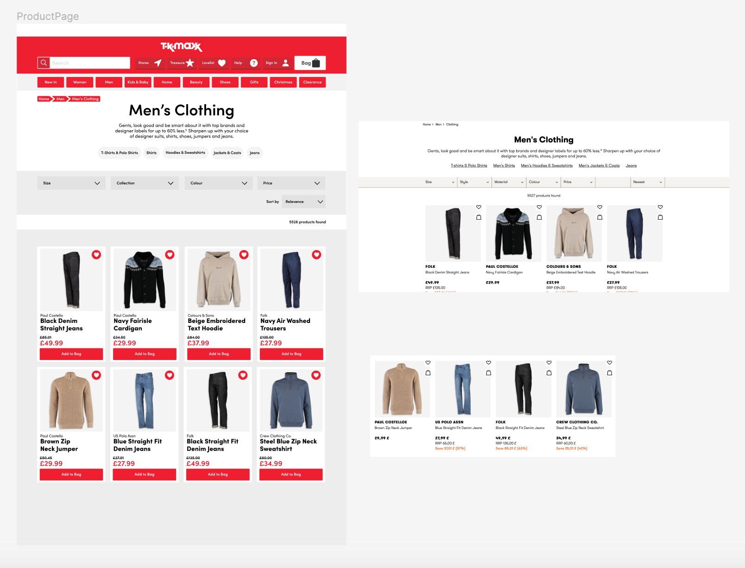Click the search magnifier icon
Viewport: 745px width, 568px height.
click(x=44, y=63)
